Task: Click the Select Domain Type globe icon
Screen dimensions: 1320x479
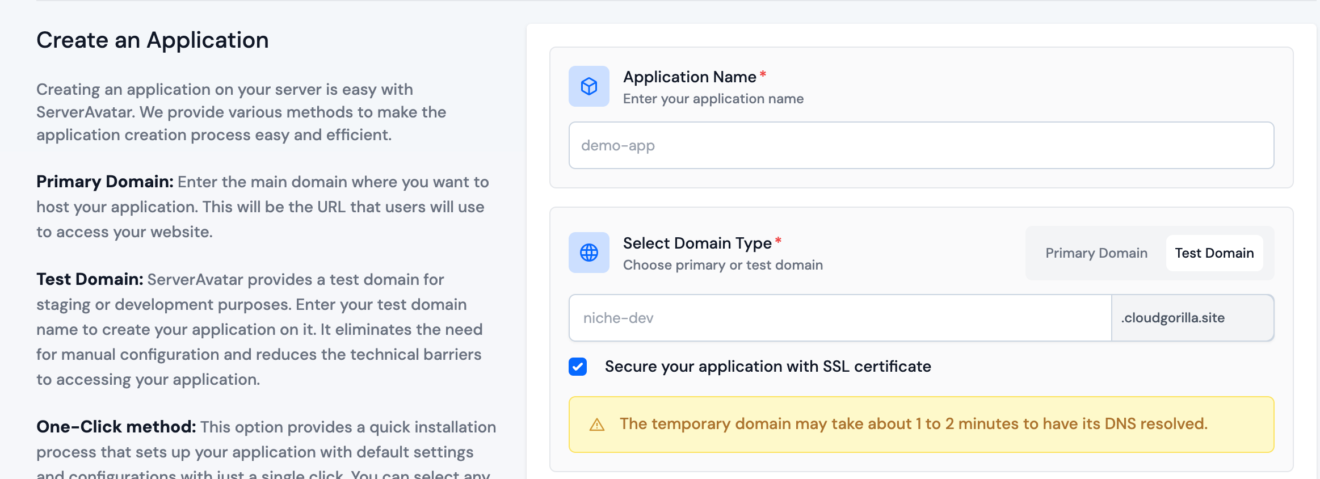Action: (589, 253)
